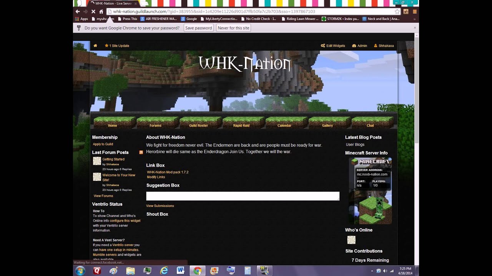Open the Shhakaoa user menu
492x276 pixels.
[x=384, y=46]
